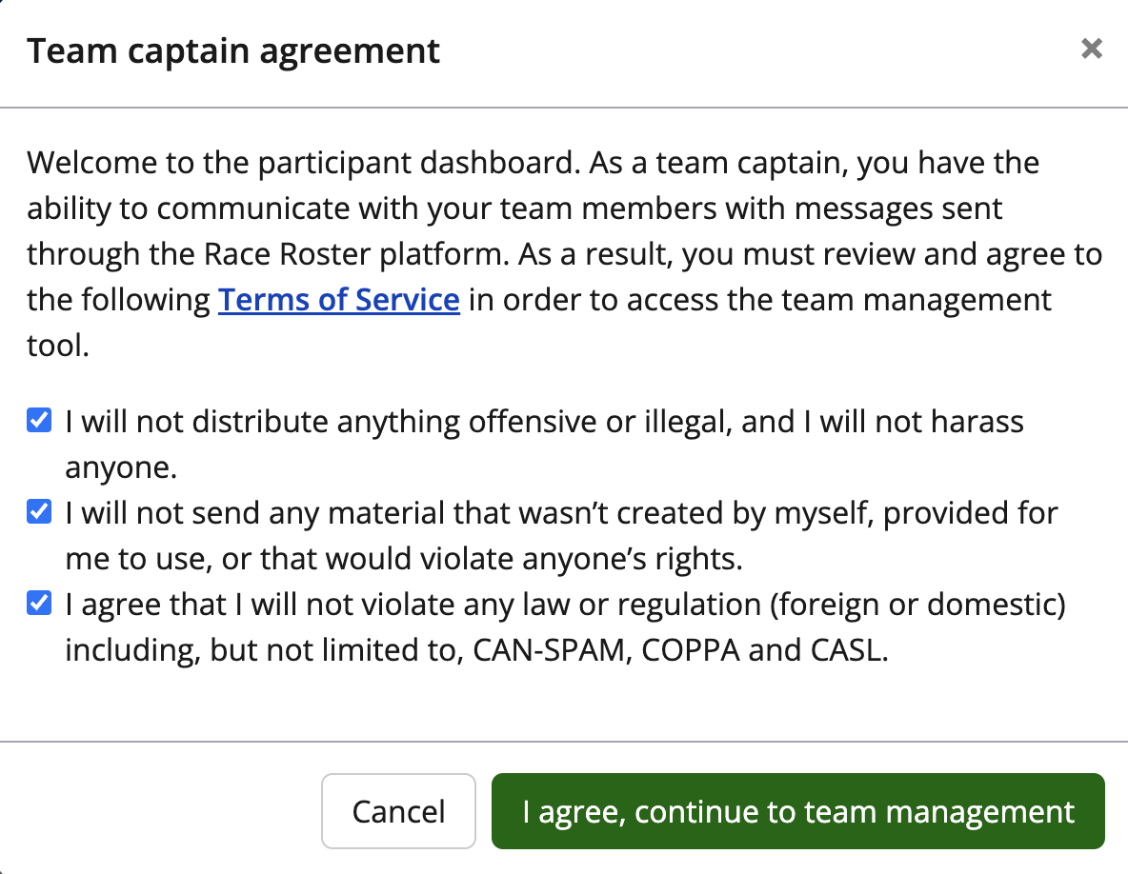Viewport: 1128px width, 874px height.
Task: Close the Team captain agreement dialog
Action: pyautogui.click(x=1091, y=50)
